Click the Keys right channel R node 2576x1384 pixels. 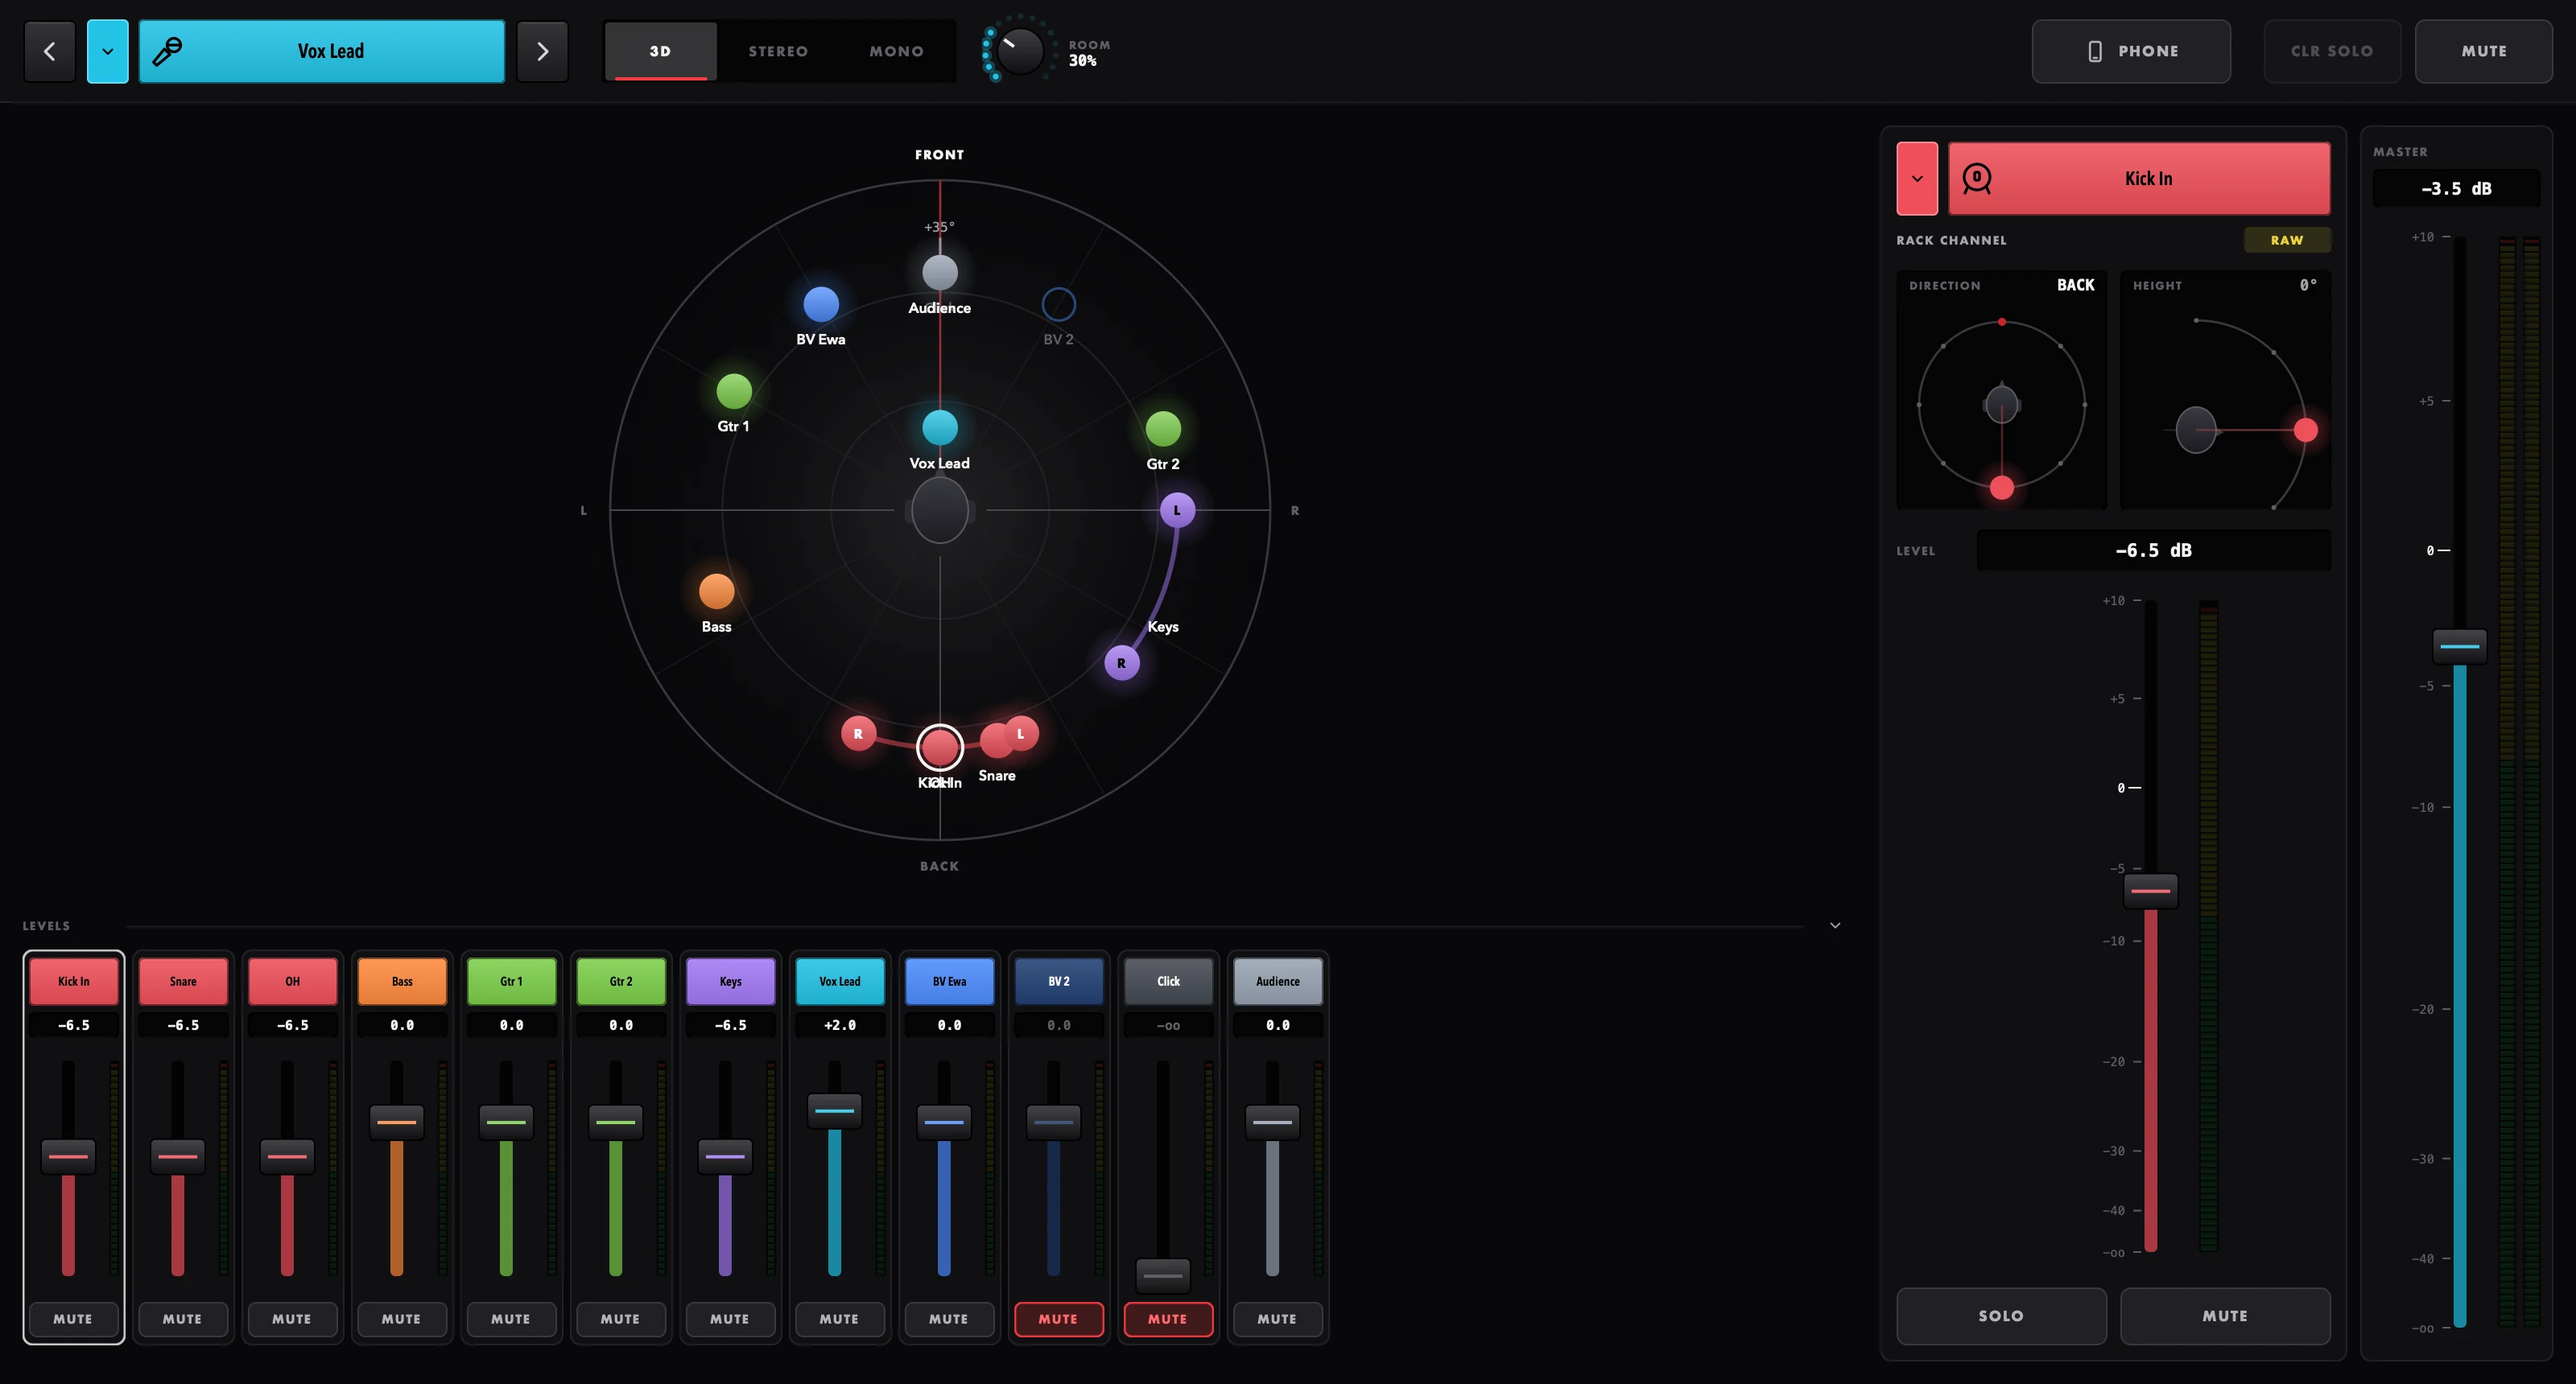[1121, 662]
